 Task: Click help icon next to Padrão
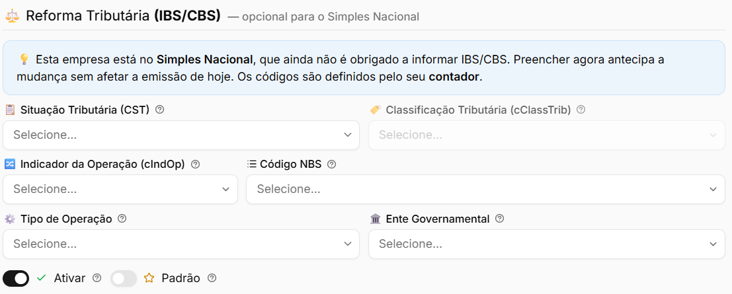click(212, 278)
